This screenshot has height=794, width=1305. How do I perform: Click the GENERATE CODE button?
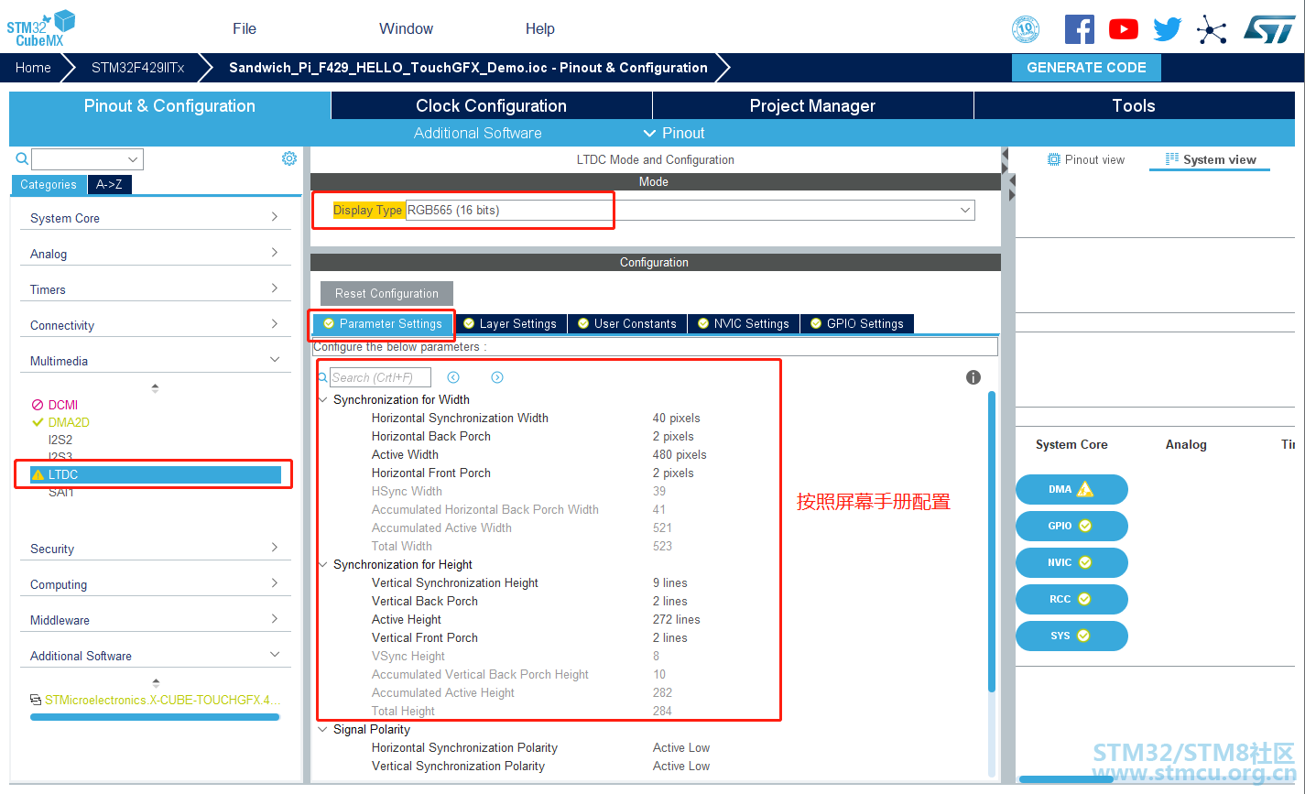coord(1086,68)
